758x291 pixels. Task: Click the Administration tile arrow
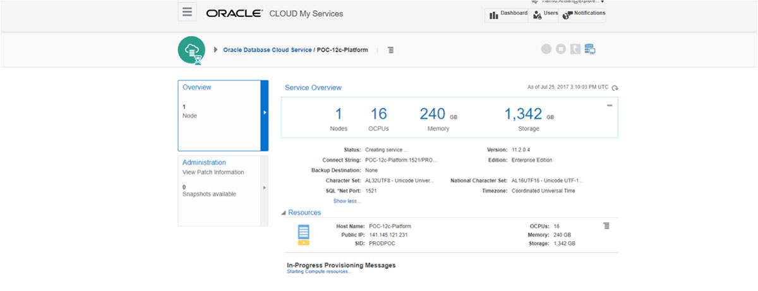[x=265, y=188]
